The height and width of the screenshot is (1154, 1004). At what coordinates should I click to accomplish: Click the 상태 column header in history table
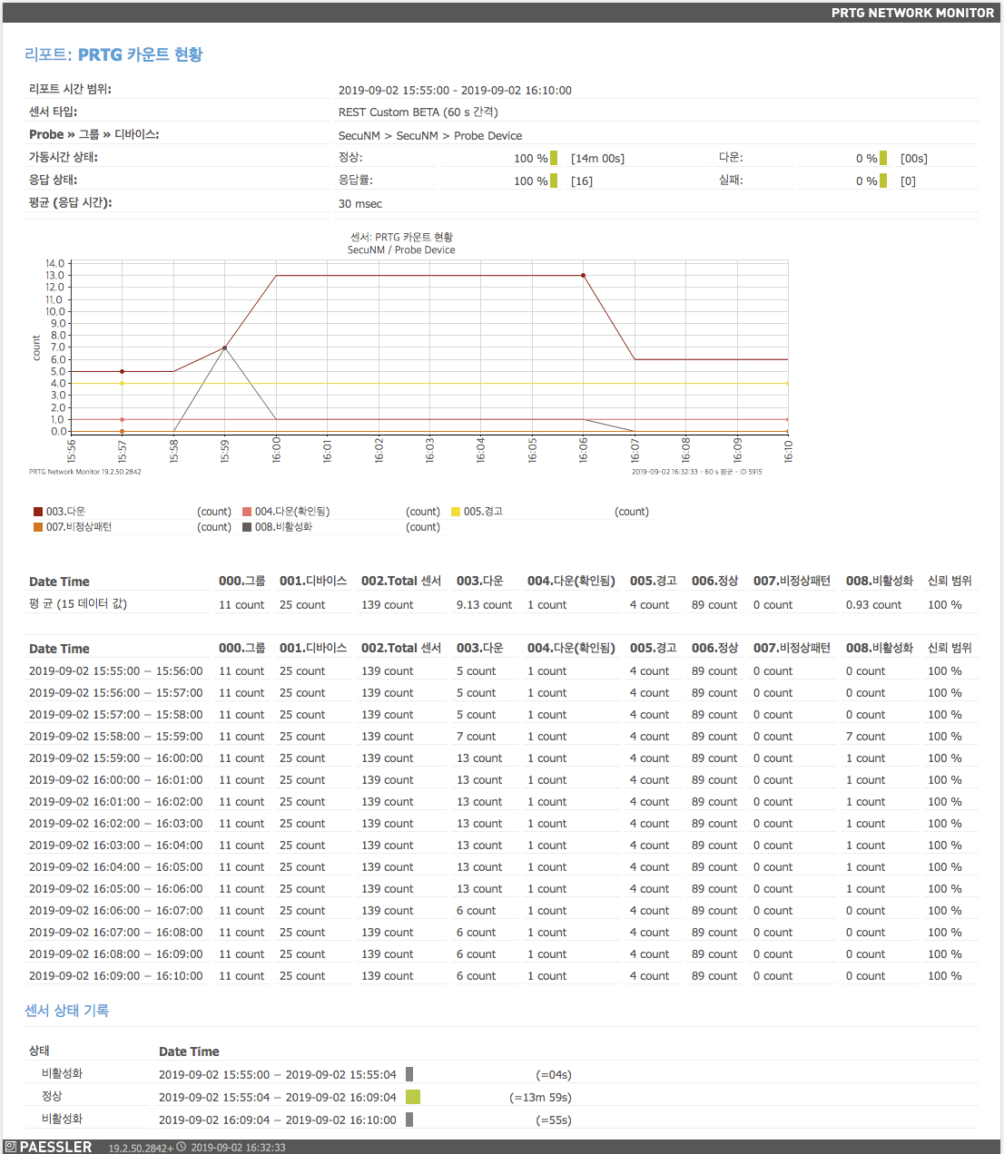[39, 1051]
